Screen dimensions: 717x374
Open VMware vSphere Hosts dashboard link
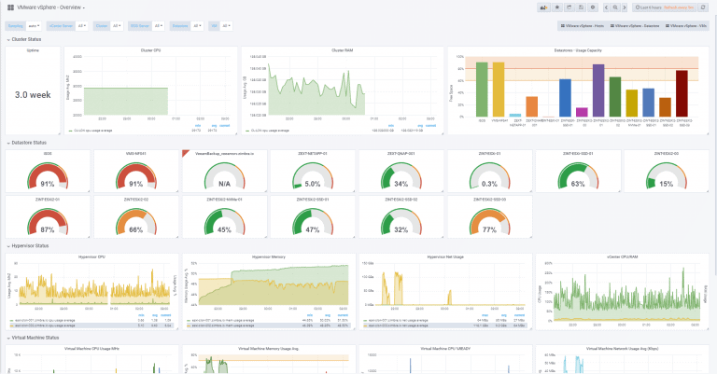[583, 26]
